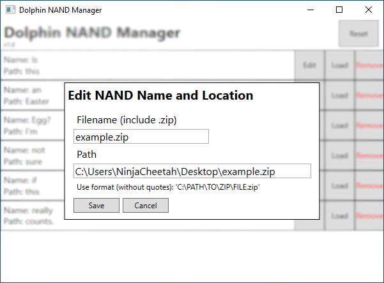Click Edit button in 'Name: Is' row
Image resolution: width=384 pixels, height=283 pixels.
pos(309,65)
